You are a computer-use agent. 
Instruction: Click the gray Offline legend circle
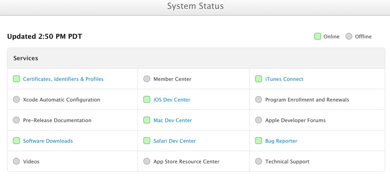pos(349,36)
